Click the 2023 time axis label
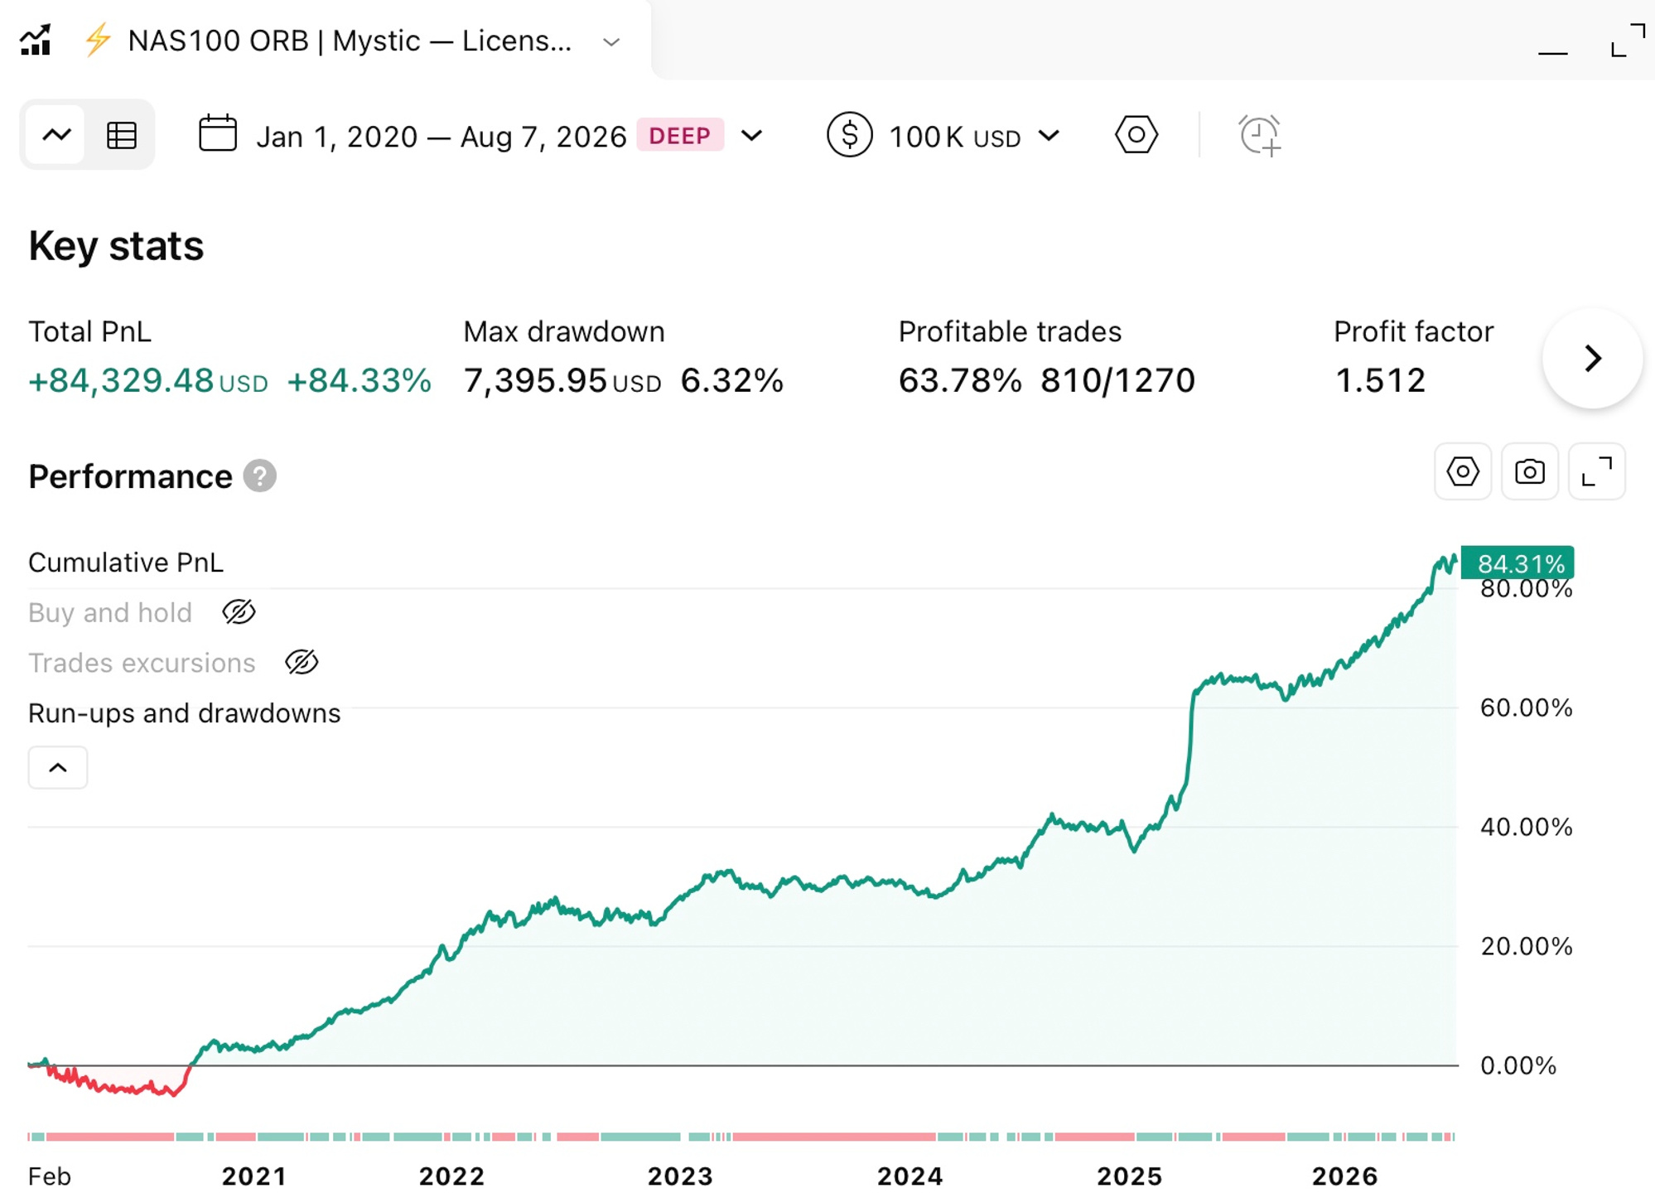The width and height of the screenshot is (1655, 1193). pos(680,1176)
